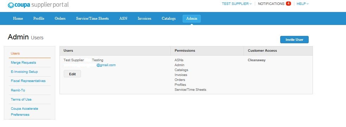Viewport: 346px width, 127px height.
Task: Click Edit for Test Supplier user
Action: point(73,74)
